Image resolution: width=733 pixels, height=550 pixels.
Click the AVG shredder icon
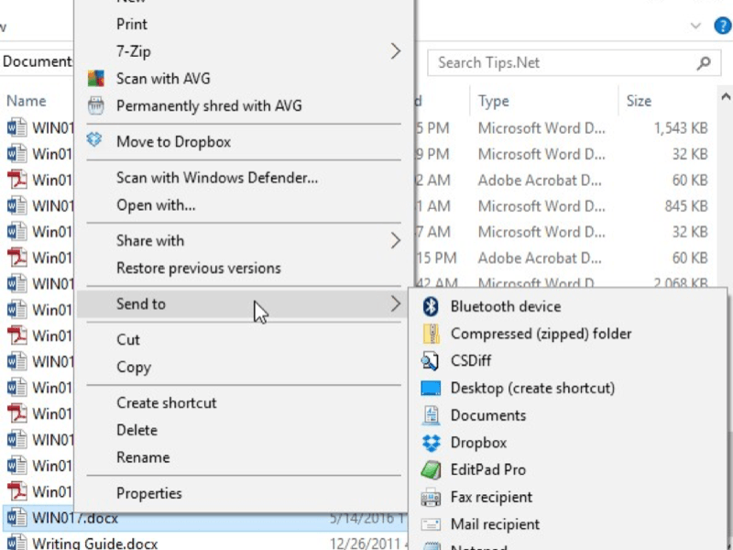tap(96, 105)
